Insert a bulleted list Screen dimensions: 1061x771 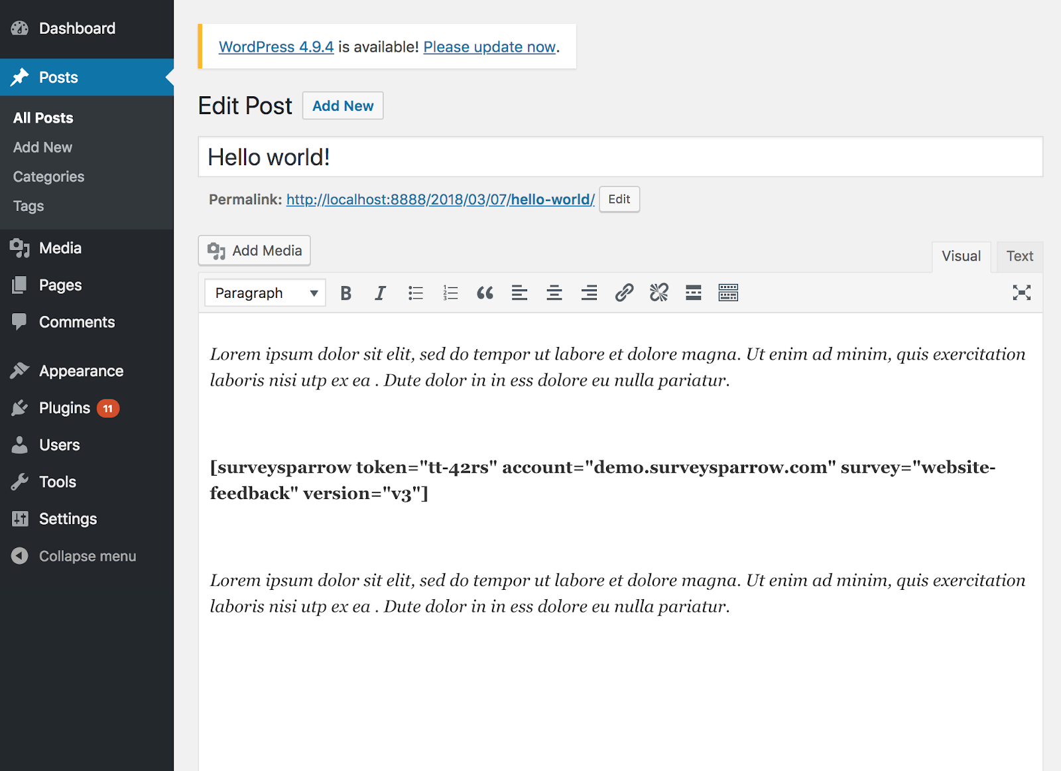(416, 293)
